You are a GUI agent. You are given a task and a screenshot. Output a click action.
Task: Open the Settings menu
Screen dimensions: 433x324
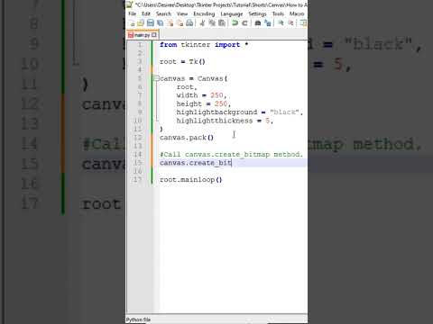pos(257,13)
